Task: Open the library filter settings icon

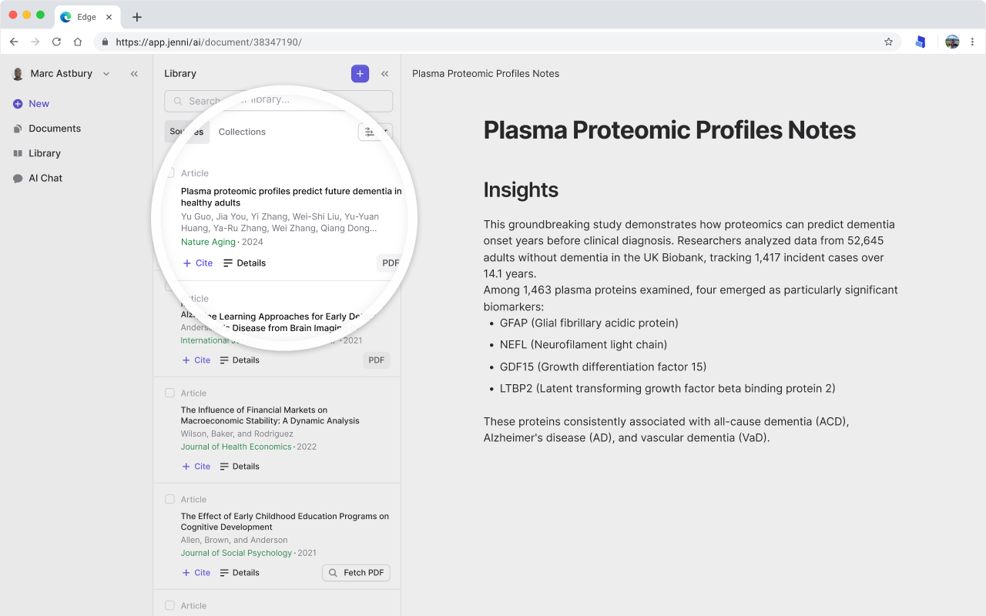Action: 370,132
